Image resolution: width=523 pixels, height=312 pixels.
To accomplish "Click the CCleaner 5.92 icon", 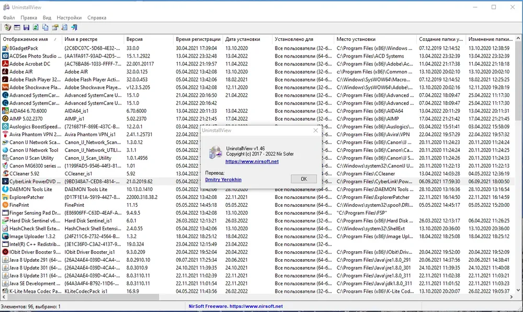I will (5, 173).
